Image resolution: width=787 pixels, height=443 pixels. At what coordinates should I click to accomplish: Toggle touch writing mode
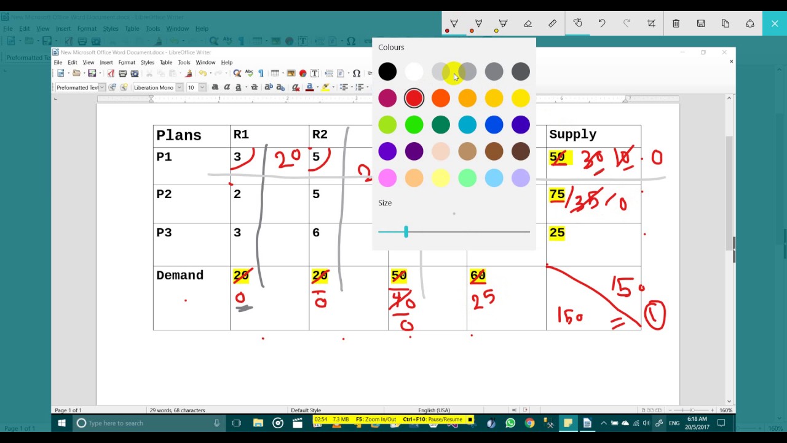click(577, 23)
